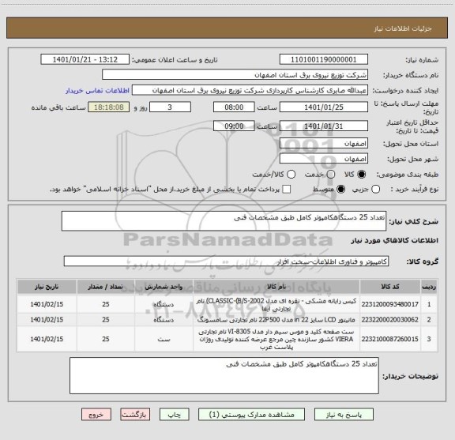The height and width of the screenshot is (440, 455).
Task: Click the delivery city اصفهان field
Action: pos(324,159)
